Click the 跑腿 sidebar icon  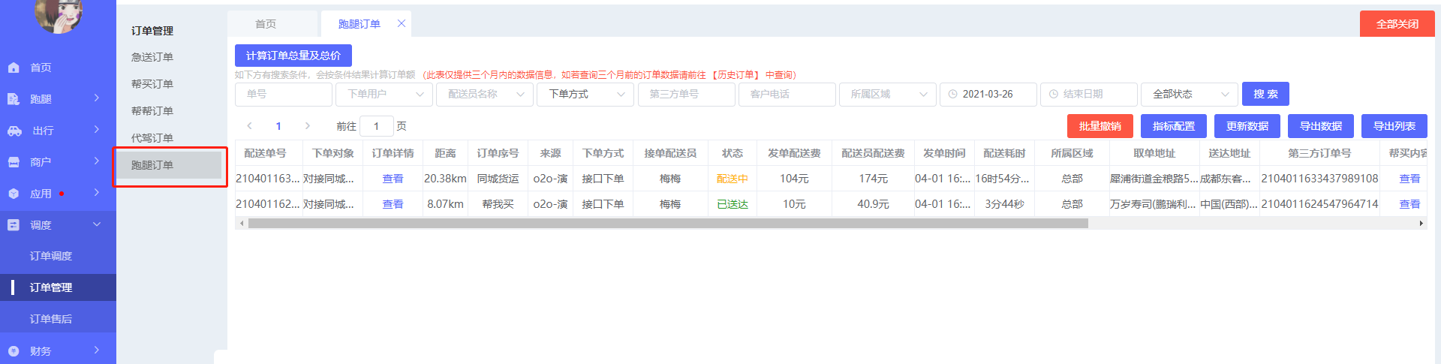coord(14,99)
